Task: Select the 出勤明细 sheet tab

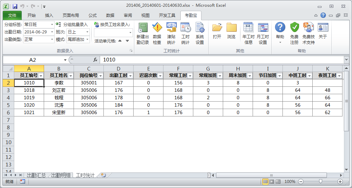Action: [x=61, y=175]
